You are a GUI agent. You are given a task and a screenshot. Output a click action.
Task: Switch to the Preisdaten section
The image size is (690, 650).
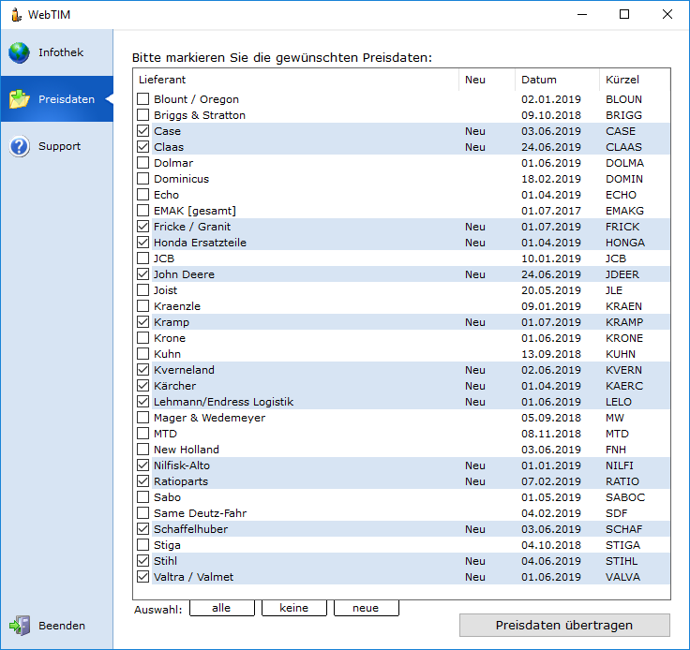(x=57, y=99)
